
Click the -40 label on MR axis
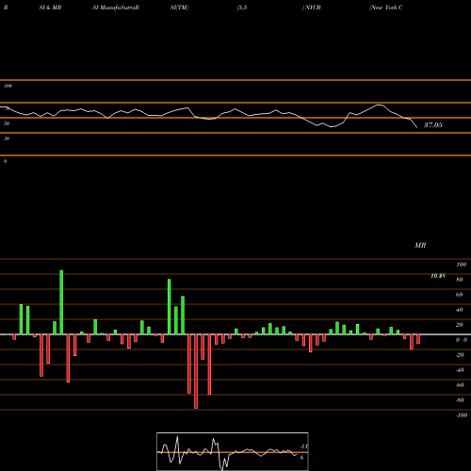460,370
